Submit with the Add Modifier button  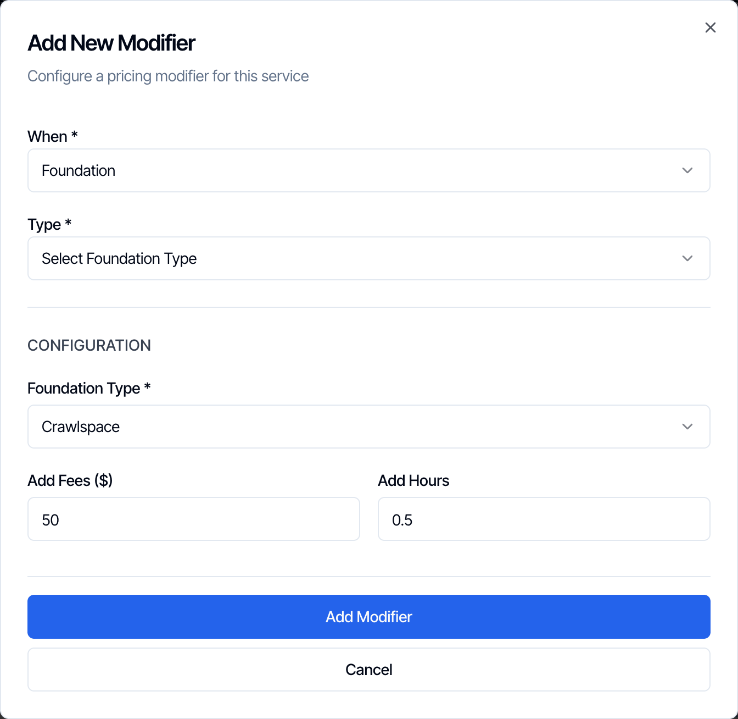click(x=369, y=617)
